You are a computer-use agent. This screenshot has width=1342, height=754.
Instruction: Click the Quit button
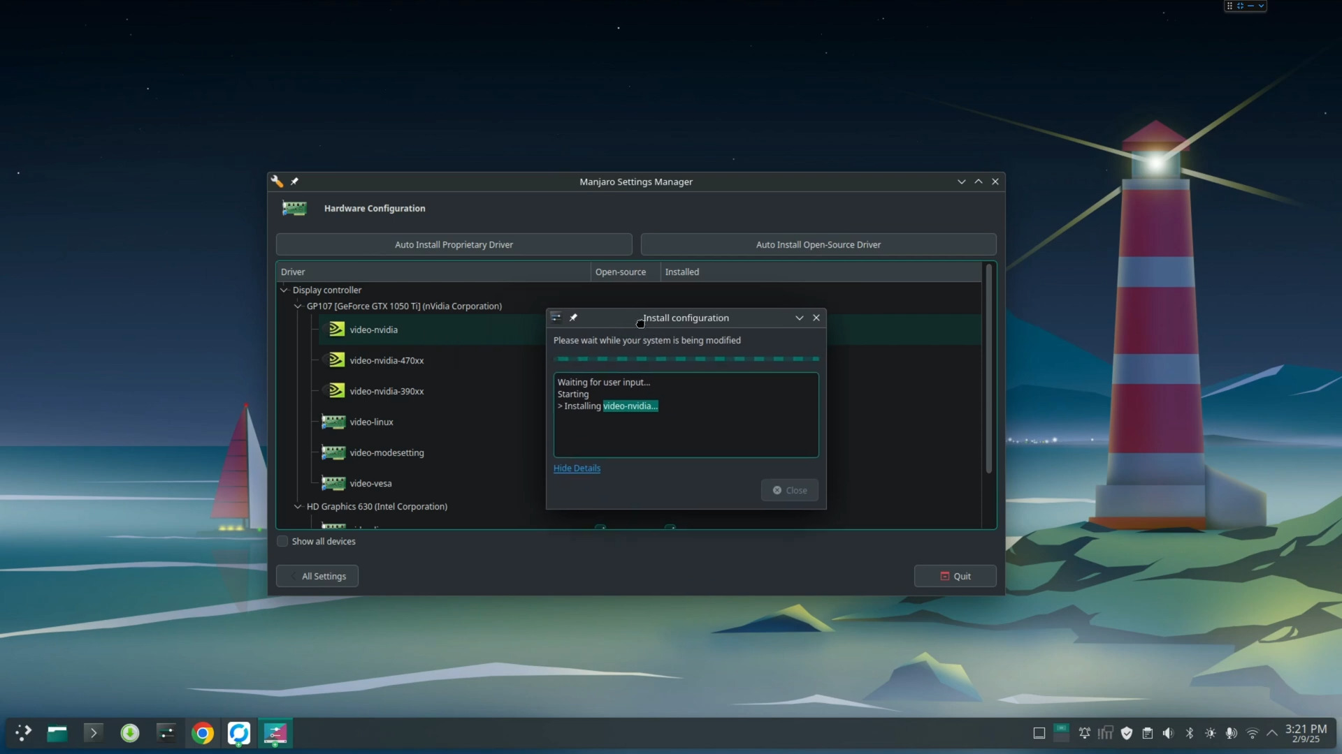955,576
